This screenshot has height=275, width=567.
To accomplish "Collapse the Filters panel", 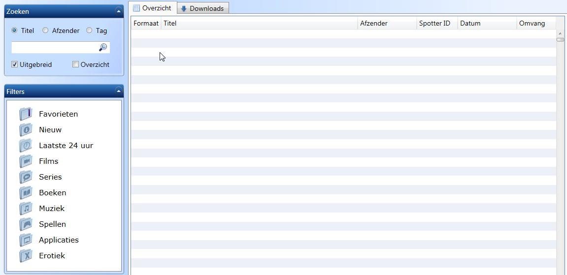I will tap(118, 92).
